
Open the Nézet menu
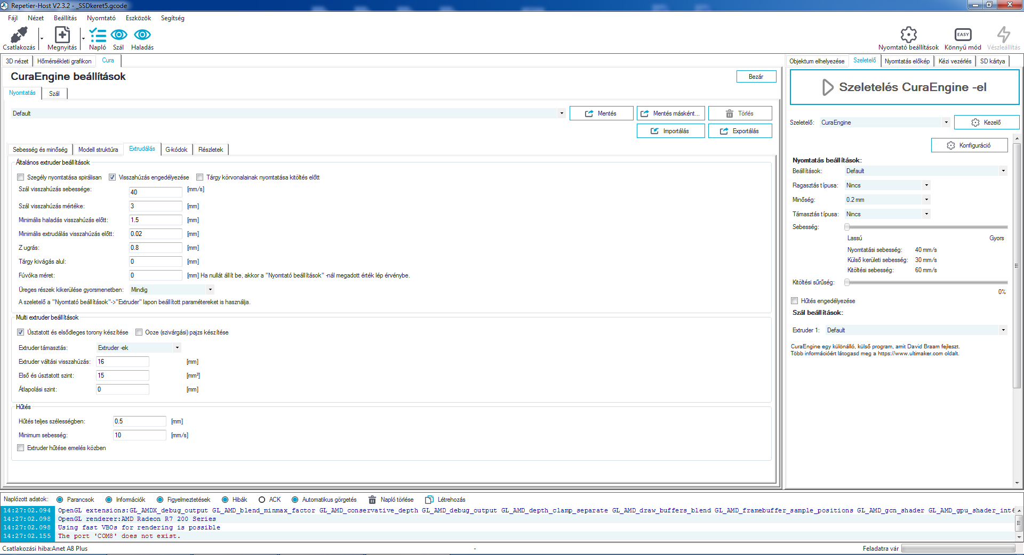click(x=36, y=18)
